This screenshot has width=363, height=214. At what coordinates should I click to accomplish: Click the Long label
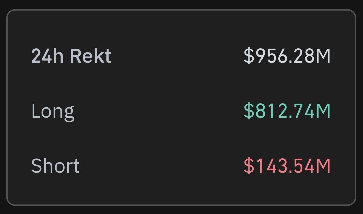click(x=53, y=112)
